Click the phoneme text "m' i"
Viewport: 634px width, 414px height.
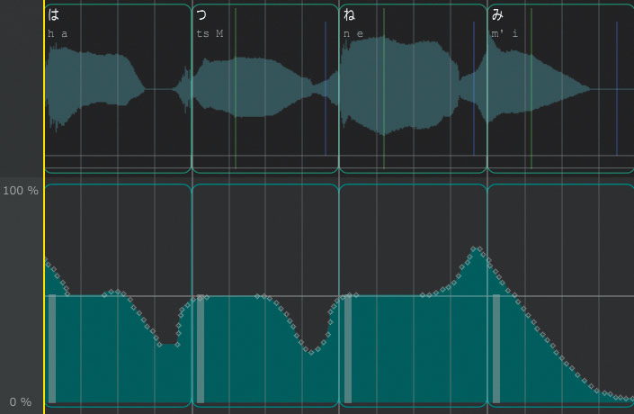pyautogui.click(x=505, y=33)
